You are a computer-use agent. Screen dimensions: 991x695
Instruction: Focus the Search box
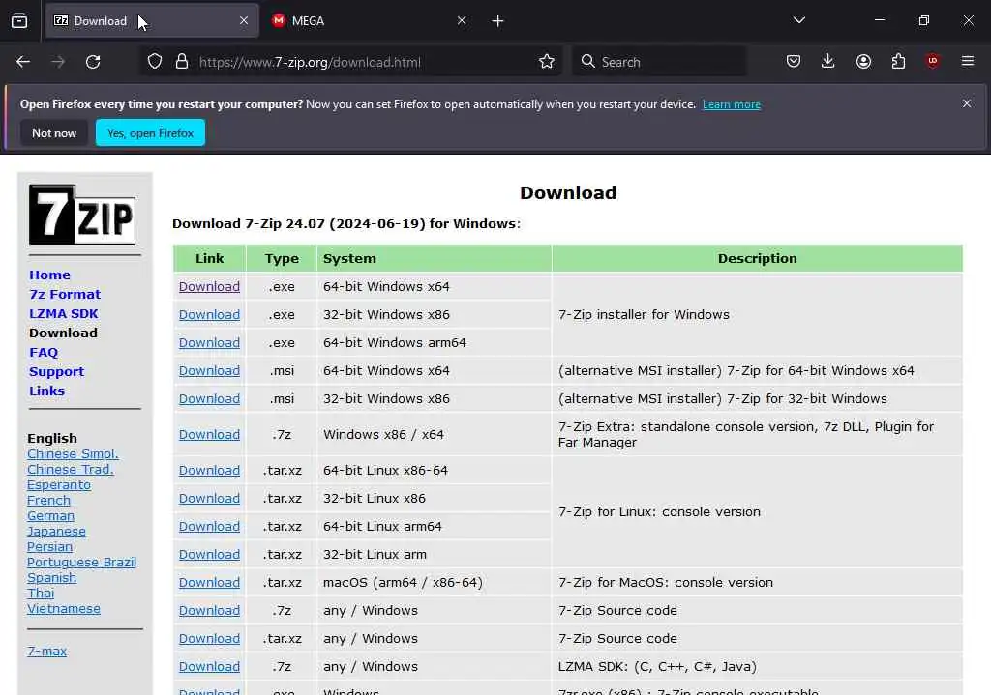coord(659,62)
